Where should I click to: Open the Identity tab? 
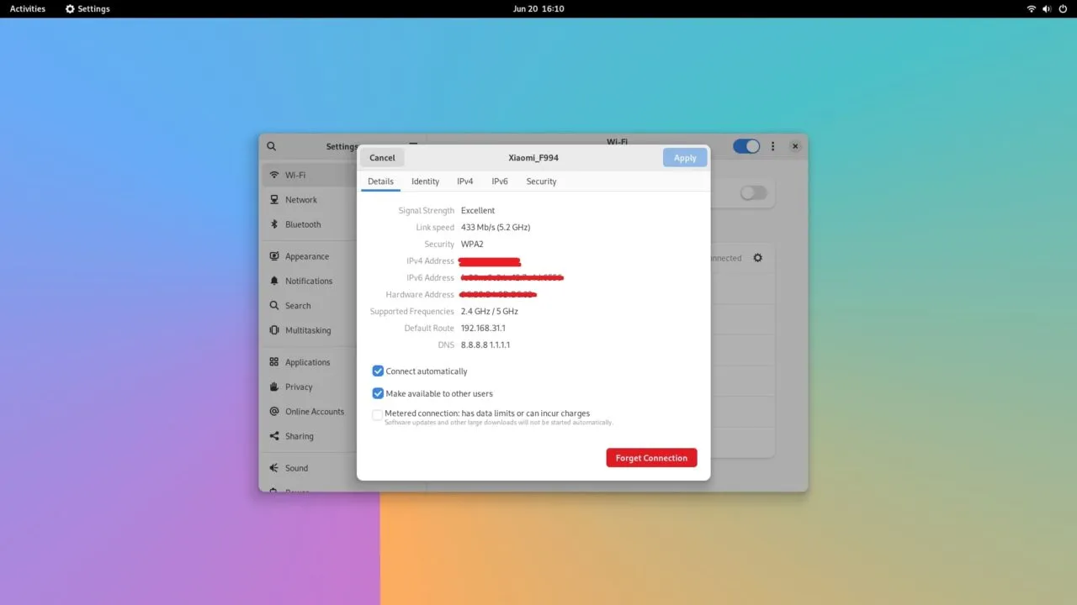pos(425,181)
